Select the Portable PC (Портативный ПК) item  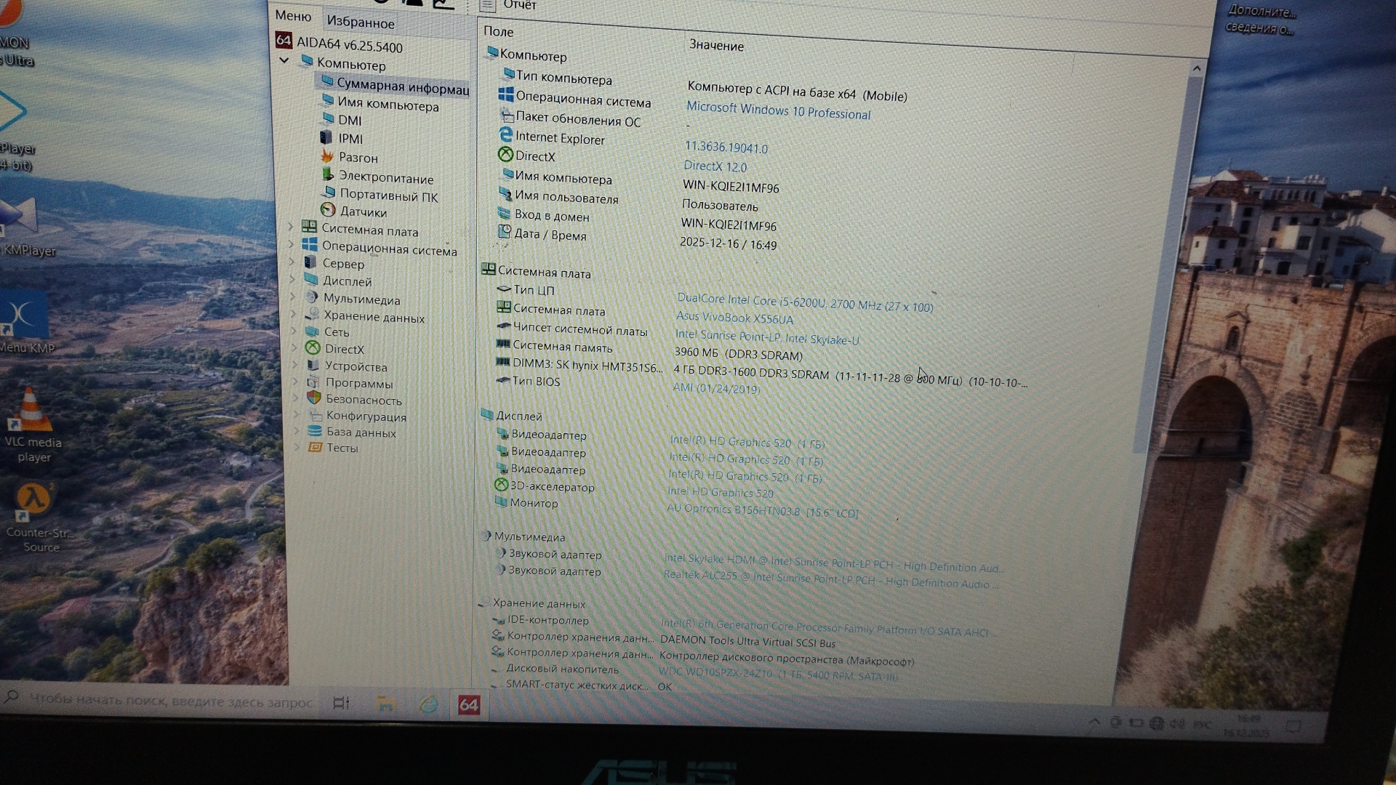click(388, 196)
